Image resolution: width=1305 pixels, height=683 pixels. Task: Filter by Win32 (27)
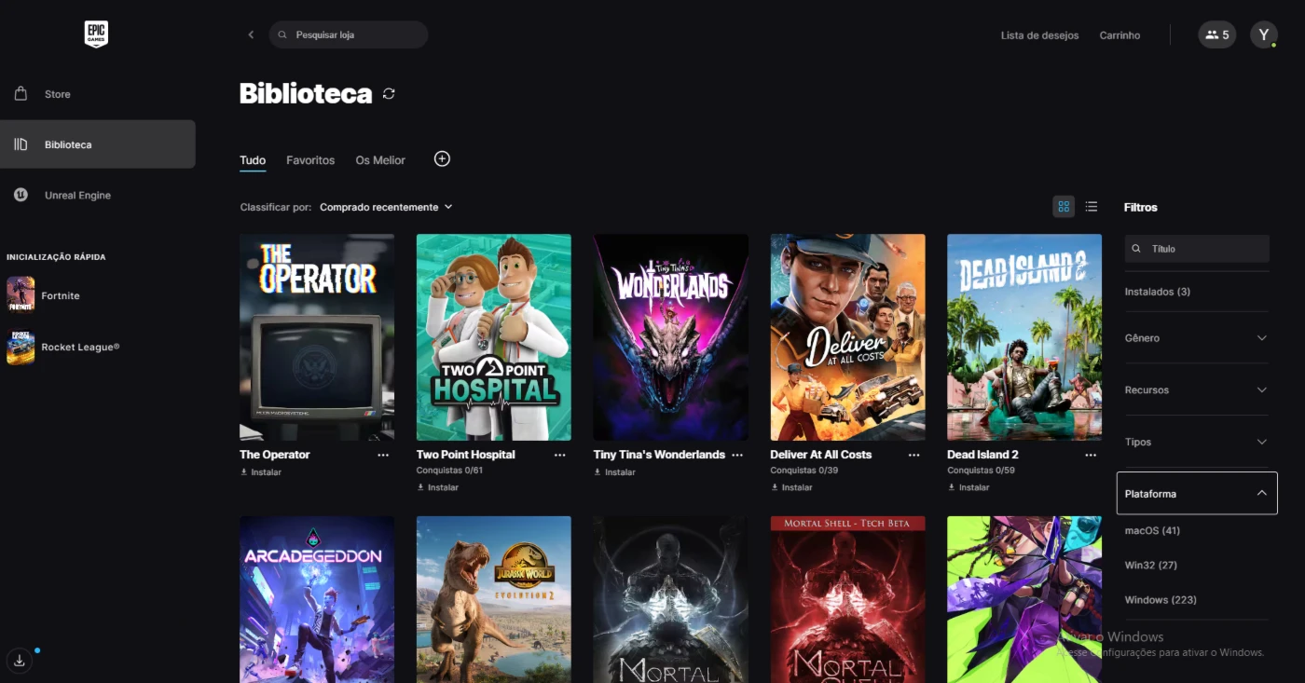(1150, 566)
